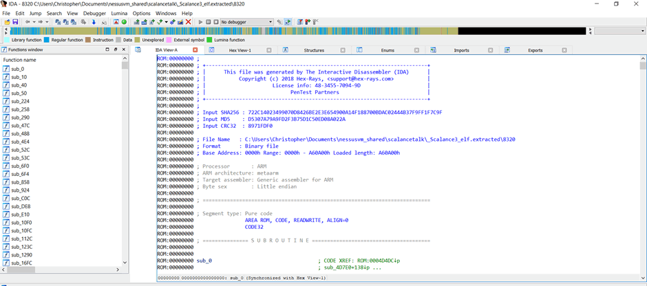Open the Debugger menu
647x286 pixels.
click(x=94, y=13)
